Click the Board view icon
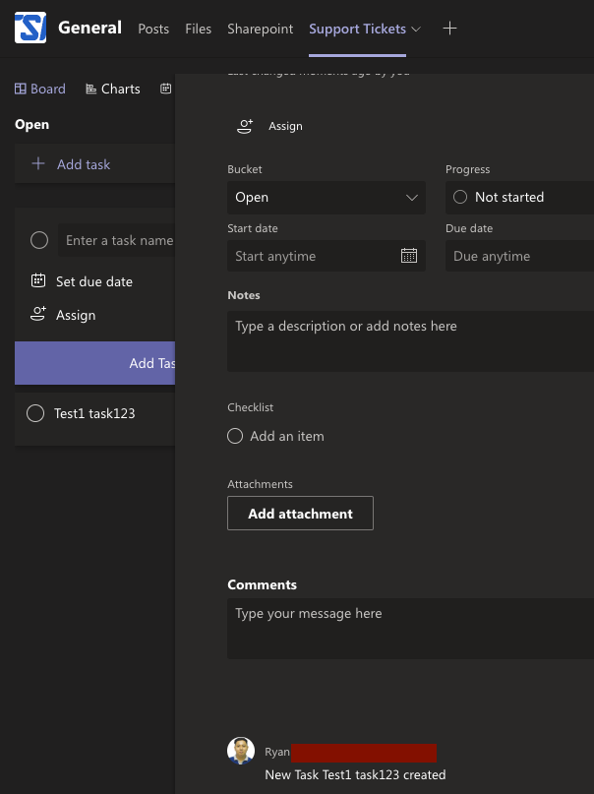The width and height of the screenshot is (594, 794). pos(22,89)
